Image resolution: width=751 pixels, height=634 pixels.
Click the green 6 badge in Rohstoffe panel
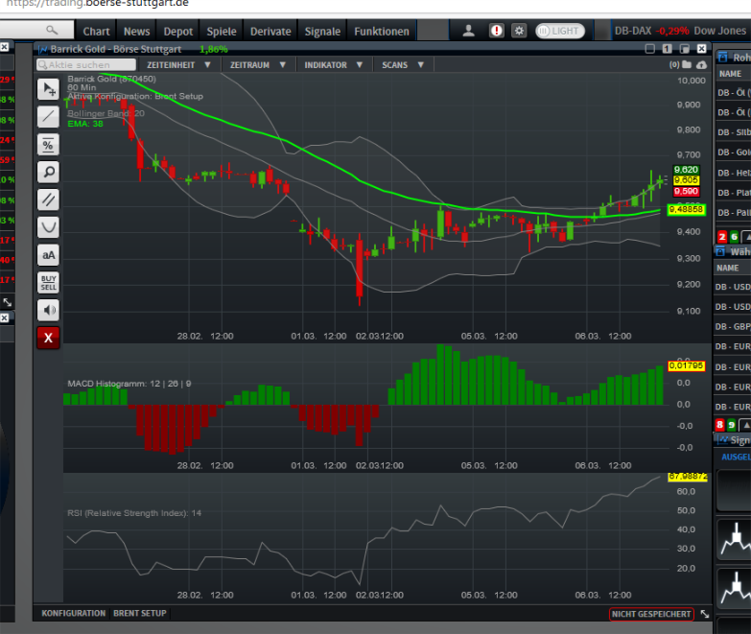click(x=734, y=237)
